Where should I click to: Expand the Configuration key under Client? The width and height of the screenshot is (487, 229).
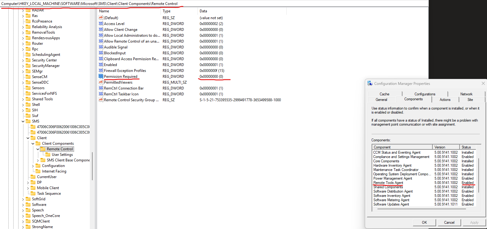coord(33,166)
